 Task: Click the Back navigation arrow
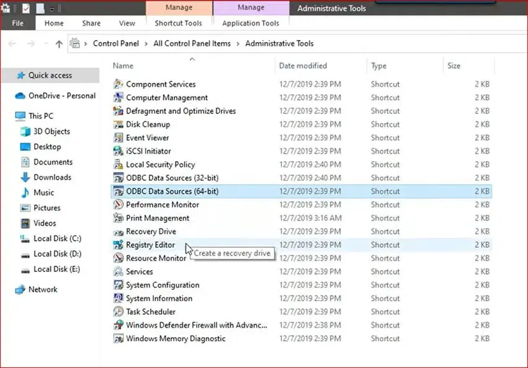point(12,44)
